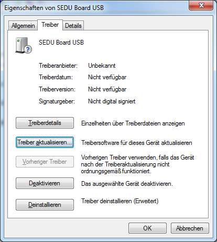217x242 pixels.
Task: Click Treiber aktualisieren button
Action: click(x=45, y=142)
